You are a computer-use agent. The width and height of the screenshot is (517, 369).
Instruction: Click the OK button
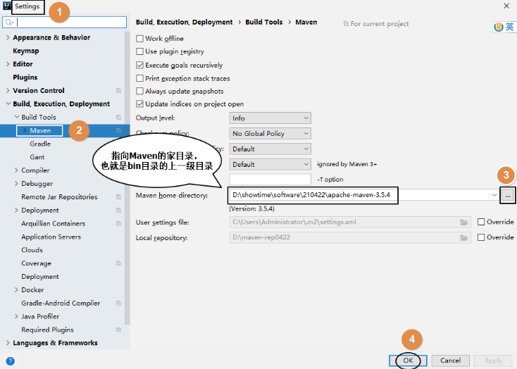[408, 361]
